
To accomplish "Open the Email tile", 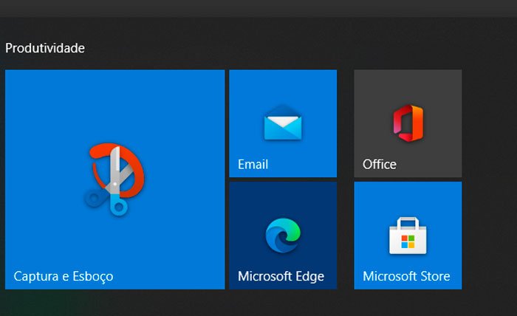I will [x=283, y=123].
